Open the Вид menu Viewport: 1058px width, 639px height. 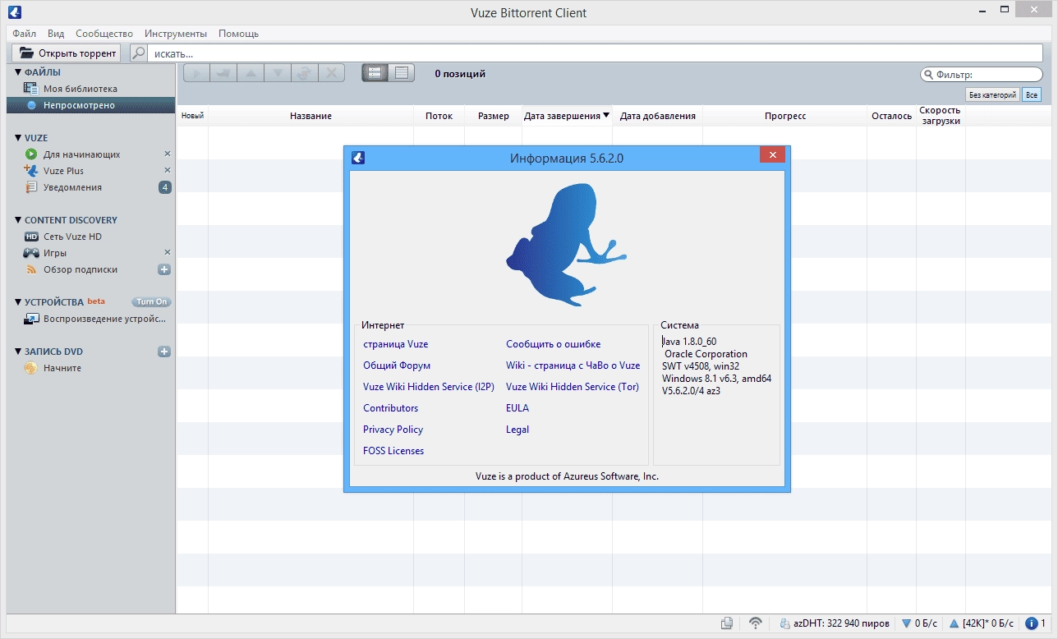[x=56, y=34]
